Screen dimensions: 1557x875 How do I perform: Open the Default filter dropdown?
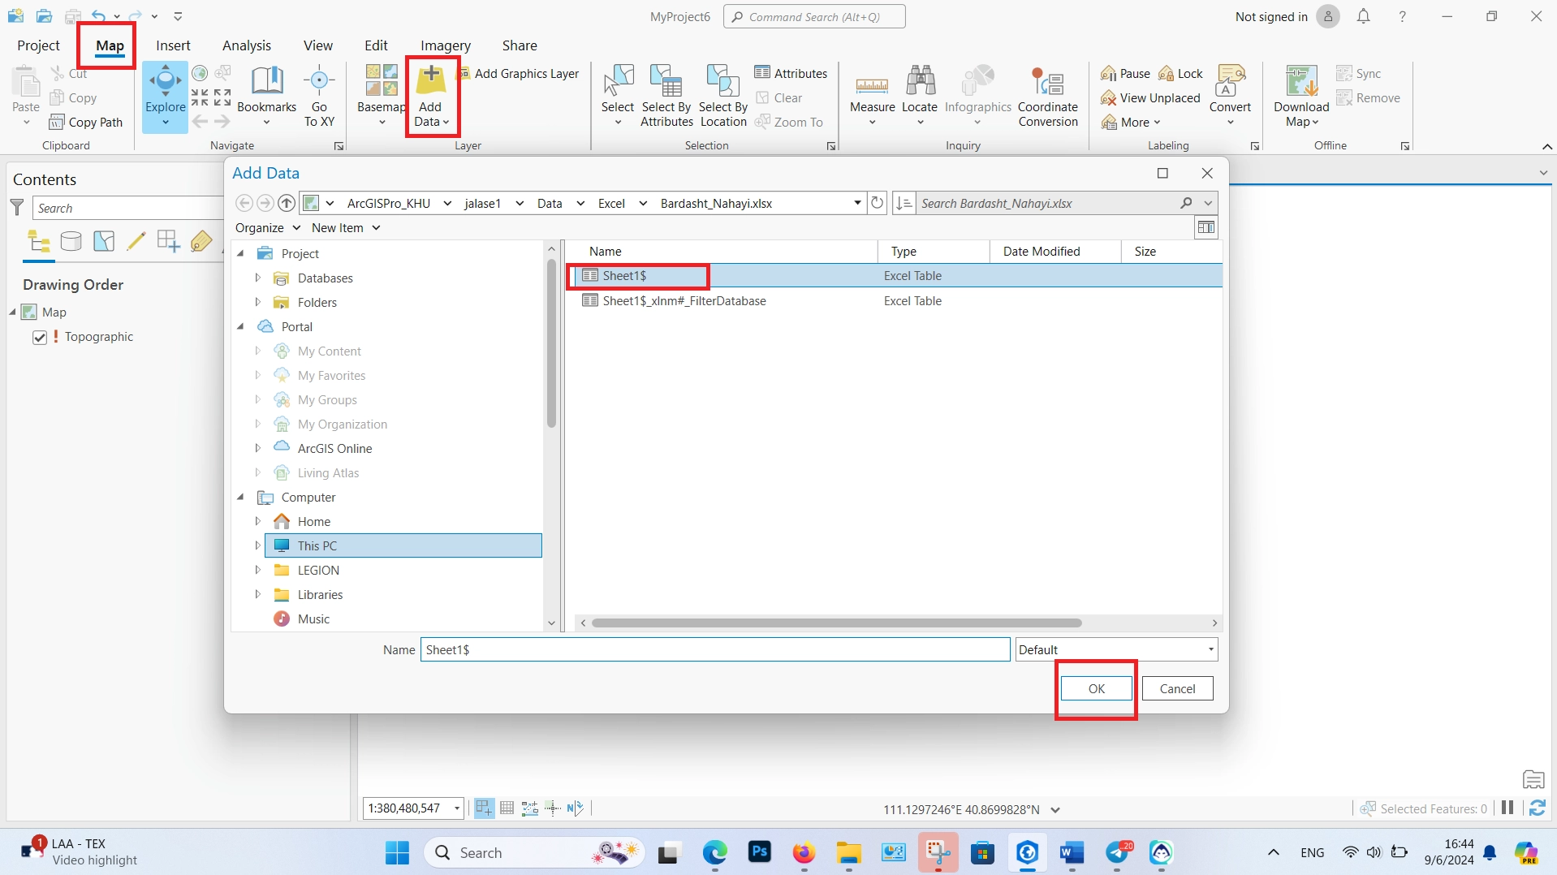point(1116,649)
